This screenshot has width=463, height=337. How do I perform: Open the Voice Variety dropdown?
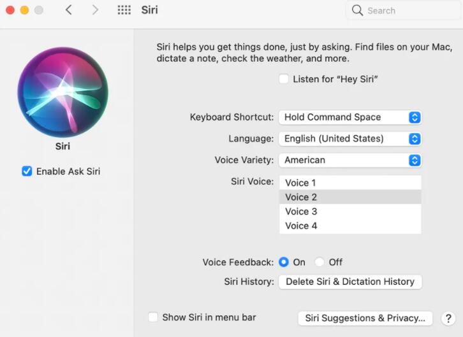point(350,161)
